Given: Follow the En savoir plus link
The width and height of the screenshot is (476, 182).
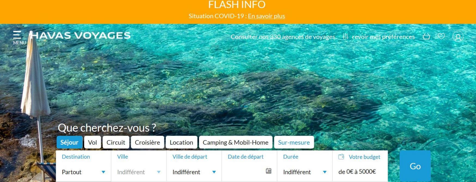Looking at the screenshot, I should [266, 16].
